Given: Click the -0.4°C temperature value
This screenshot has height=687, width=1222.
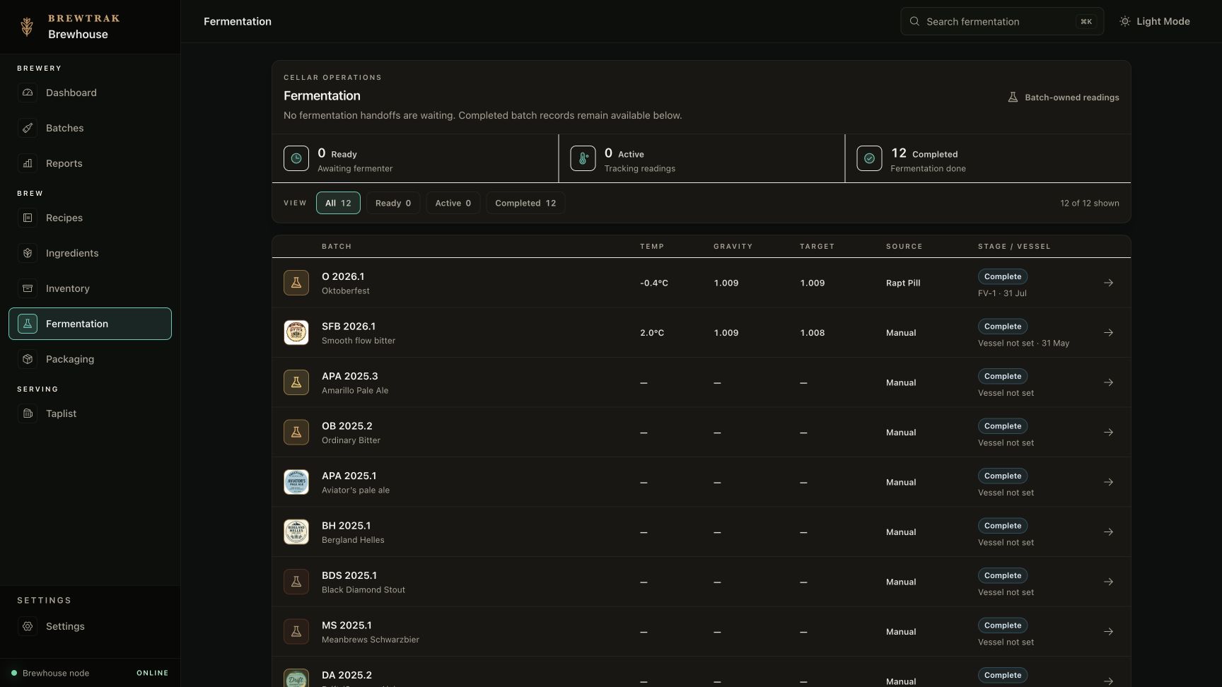Looking at the screenshot, I should coord(654,283).
